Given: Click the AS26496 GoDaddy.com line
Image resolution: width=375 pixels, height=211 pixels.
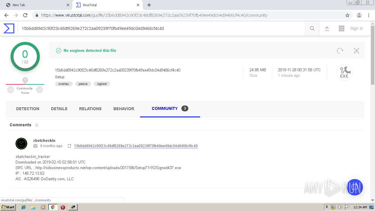Looking at the screenshot, I should 45,179.
